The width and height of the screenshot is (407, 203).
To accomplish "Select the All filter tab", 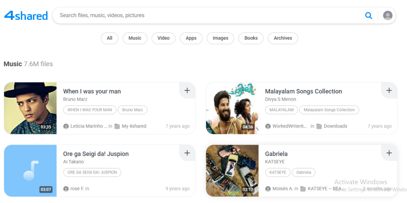I will pos(109,38).
